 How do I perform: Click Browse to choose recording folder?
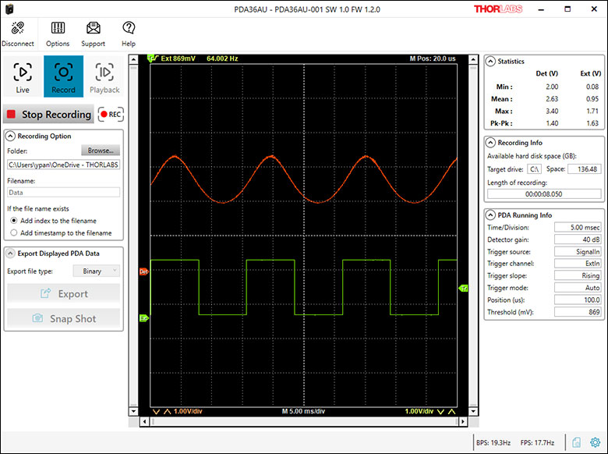pos(101,151)
